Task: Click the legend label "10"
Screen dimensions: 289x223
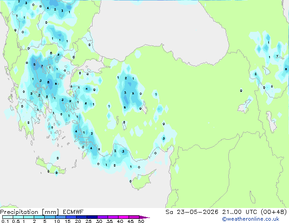Action: coord(57,221)
